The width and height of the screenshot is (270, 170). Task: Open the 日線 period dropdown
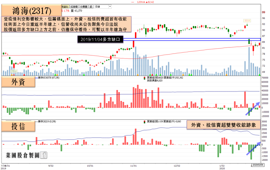pyautogui.click(x=103, y=7)
